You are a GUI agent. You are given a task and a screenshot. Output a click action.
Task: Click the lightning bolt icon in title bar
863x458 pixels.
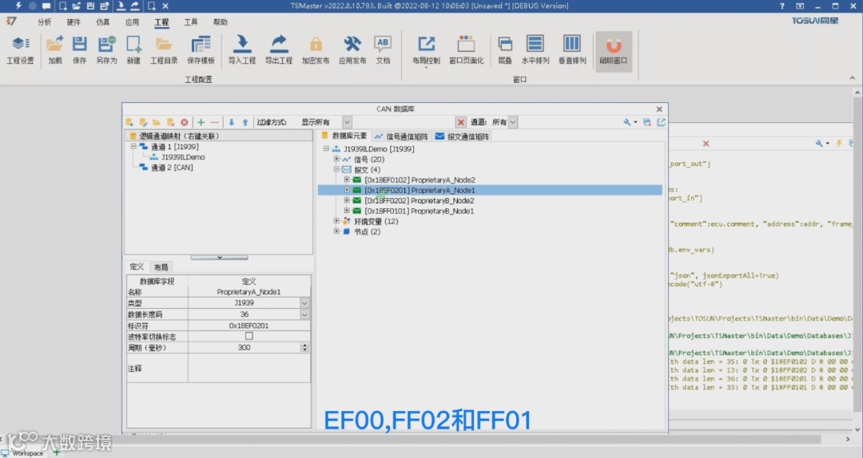[18, 6]
